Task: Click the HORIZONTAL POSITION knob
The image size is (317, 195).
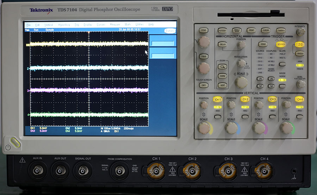Action: click(x=241, y=45)
